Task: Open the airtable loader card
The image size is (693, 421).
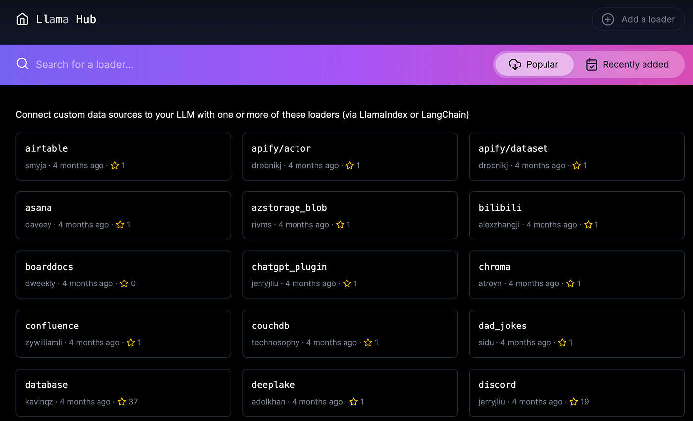Action: [x=123, y=156]
